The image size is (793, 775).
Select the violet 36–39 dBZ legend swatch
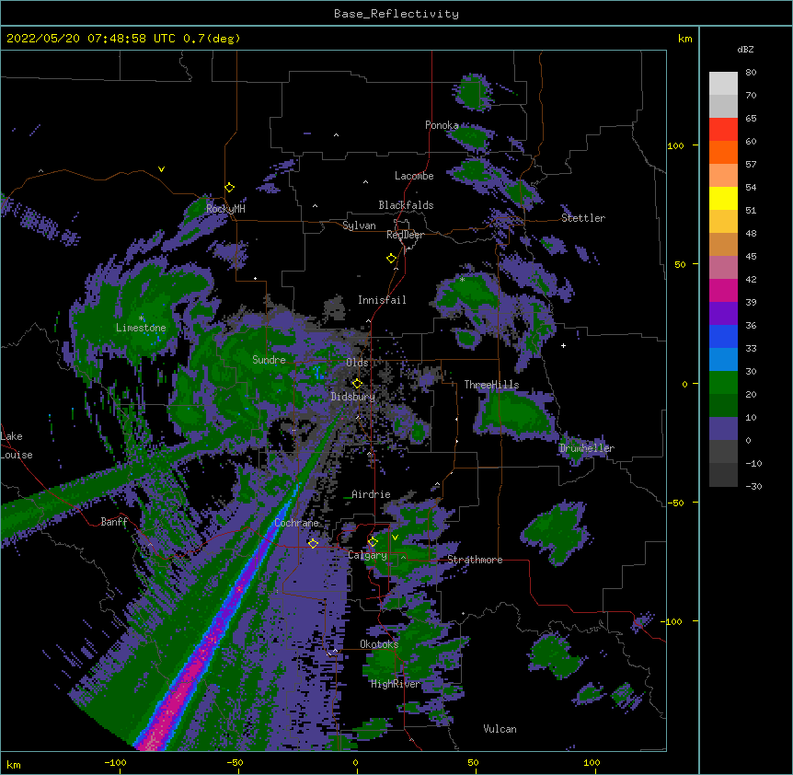coord(723,314)
